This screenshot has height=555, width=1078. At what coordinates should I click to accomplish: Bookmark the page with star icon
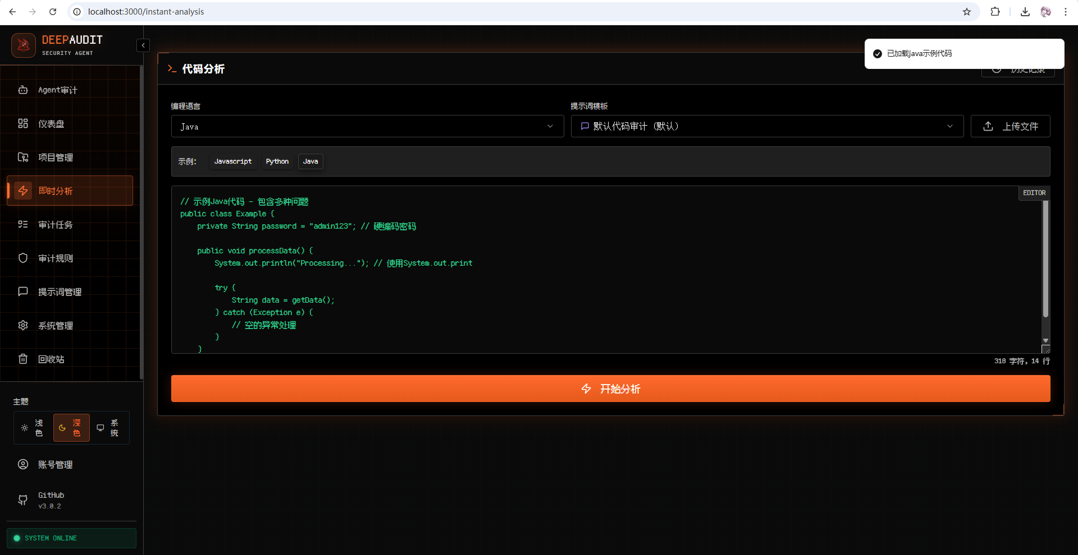click(x=967, y=12)
